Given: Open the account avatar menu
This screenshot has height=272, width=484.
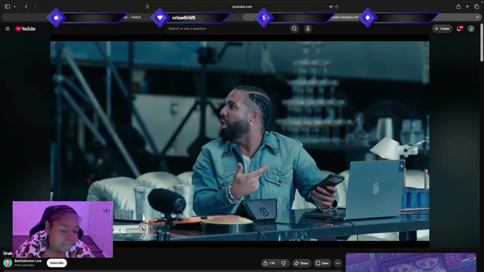Looking at the screenshot, I should tap(471, 29).
